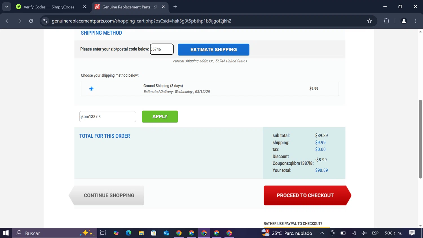The image size is (423, 238).
Task: Open Microsoft Edge from the taskbar
Action: pos(129,233)
